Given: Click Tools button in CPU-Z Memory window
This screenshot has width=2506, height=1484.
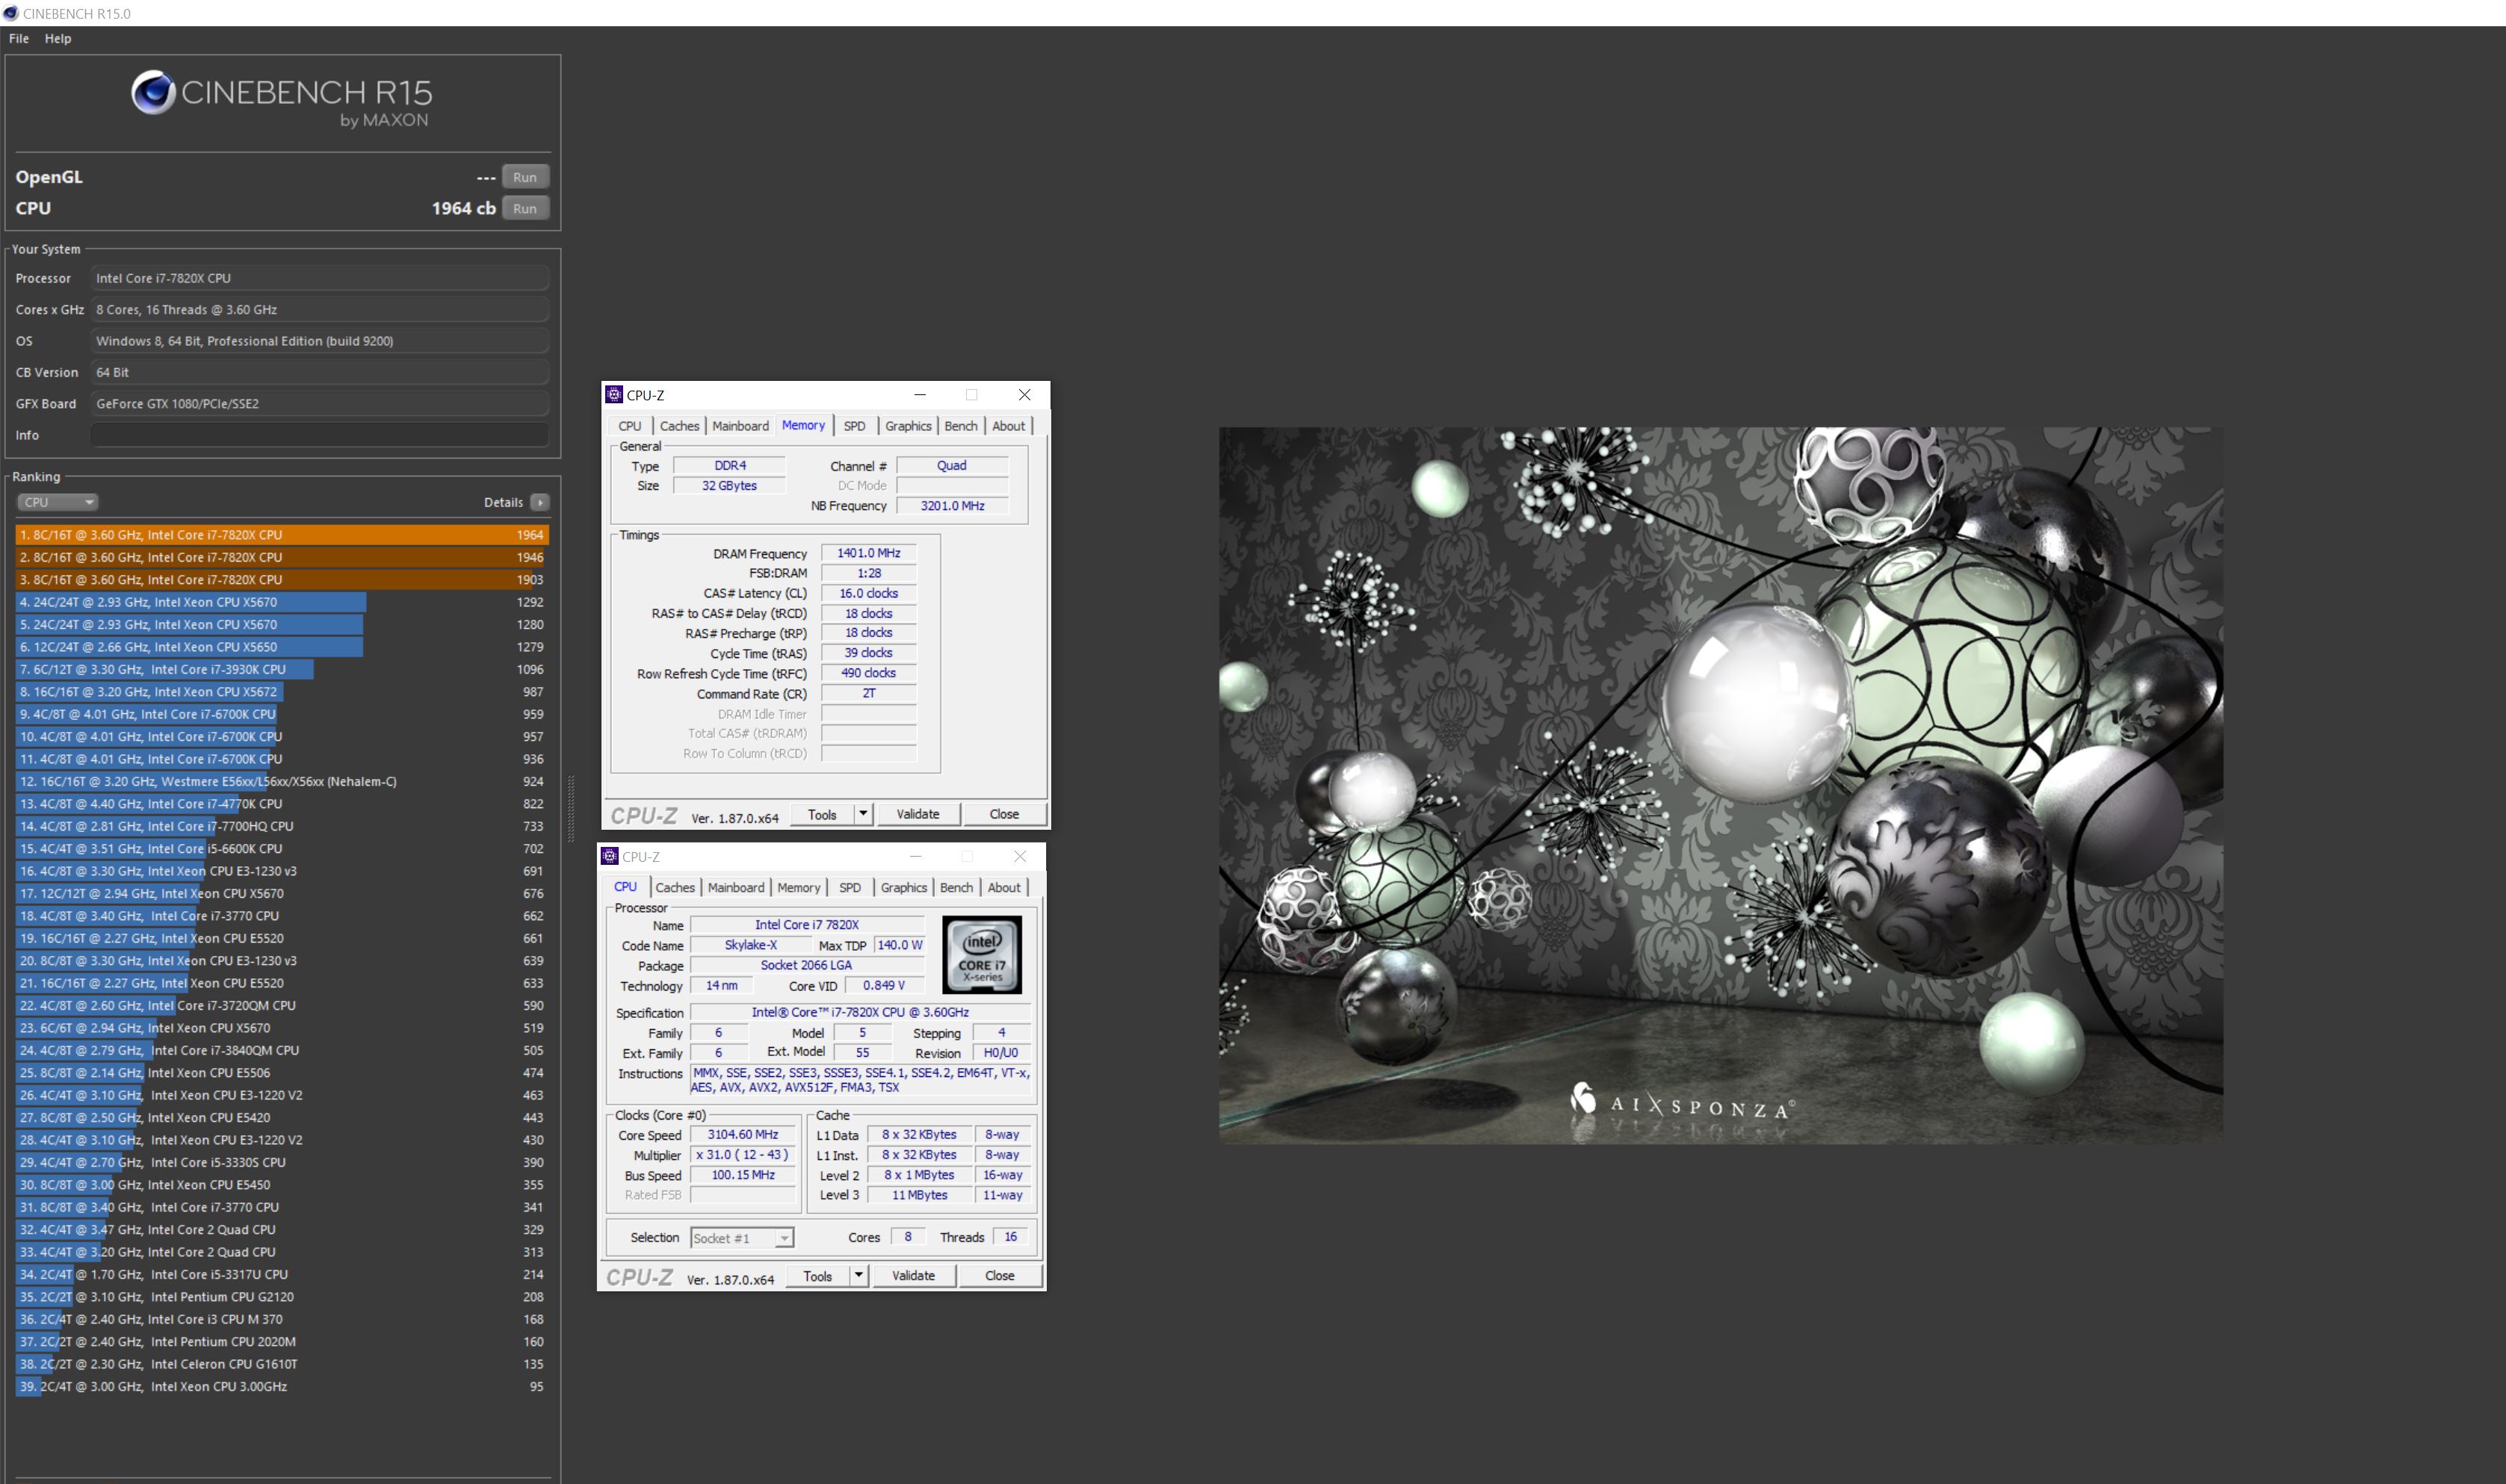Looking at the screenshot, I should tap(823, 814).
